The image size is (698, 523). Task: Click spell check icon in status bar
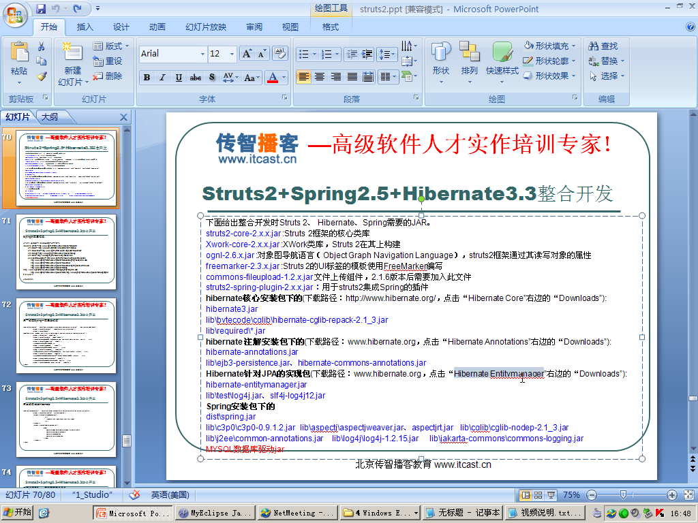point(134,494)
